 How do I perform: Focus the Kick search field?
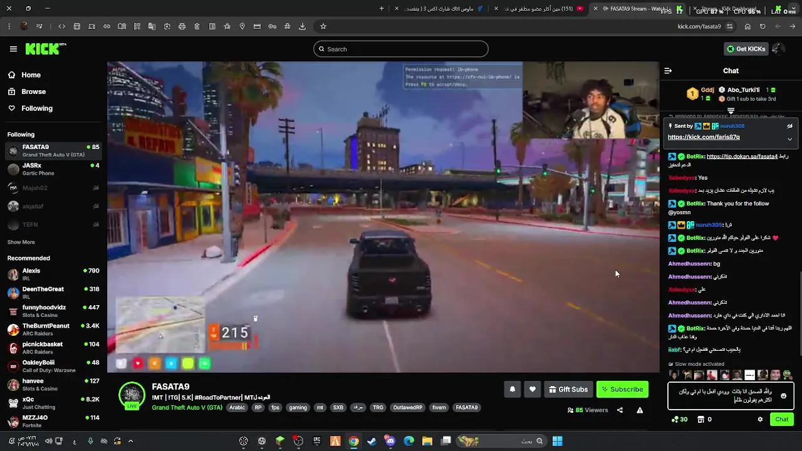click(x=401, y=49)
